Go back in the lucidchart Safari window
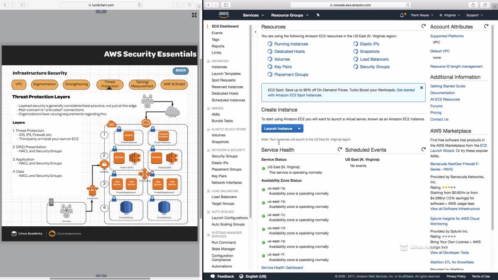The width and height of the screenshot is (498, 280). click(5, 5)
